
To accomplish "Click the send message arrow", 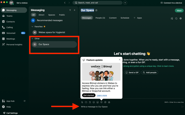I will click(x=183, y=106).
